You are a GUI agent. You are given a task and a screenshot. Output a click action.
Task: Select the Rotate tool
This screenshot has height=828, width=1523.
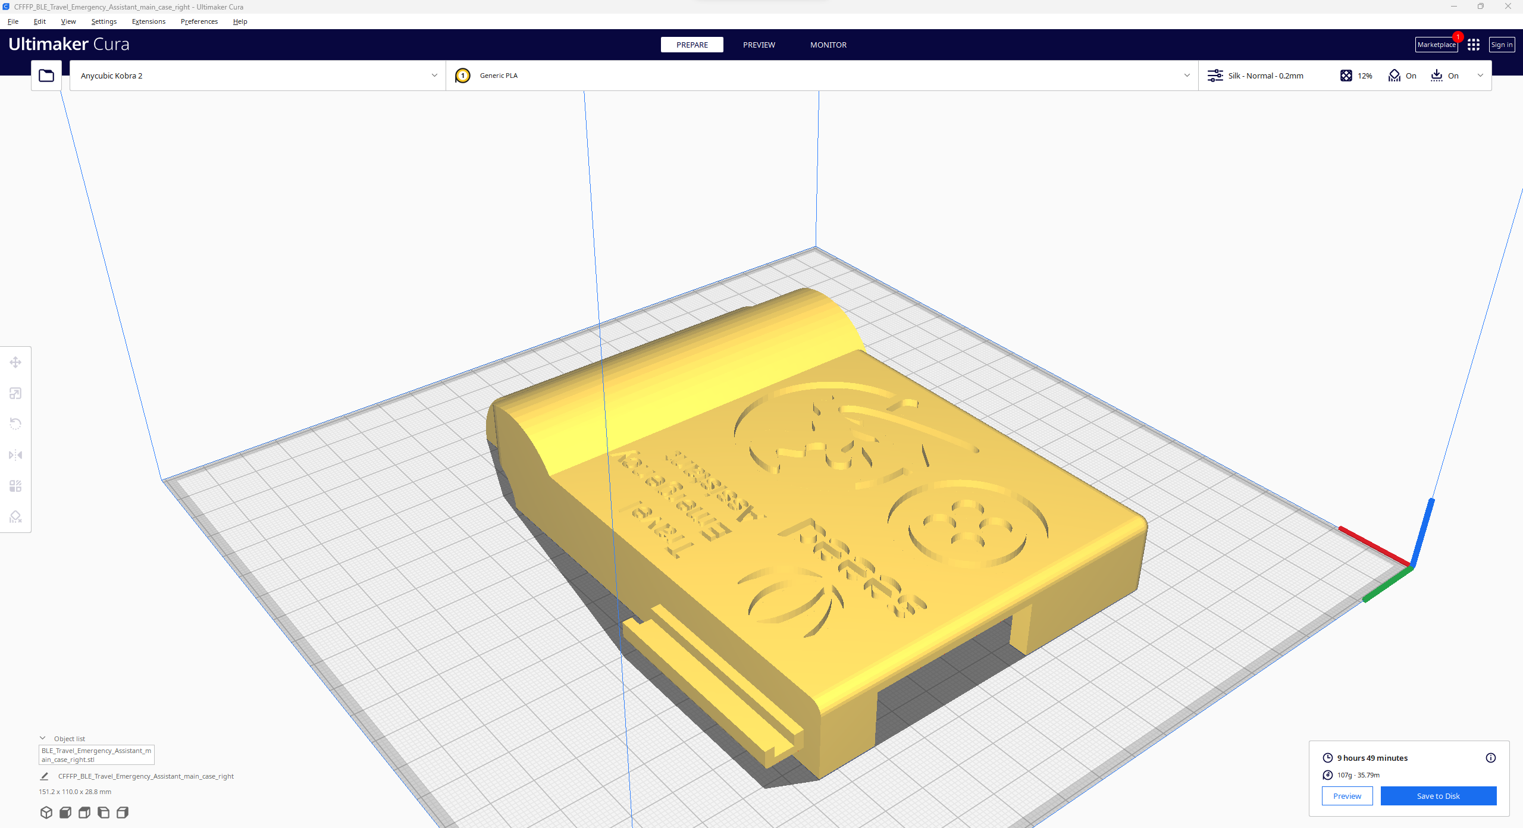pos(15,423)
